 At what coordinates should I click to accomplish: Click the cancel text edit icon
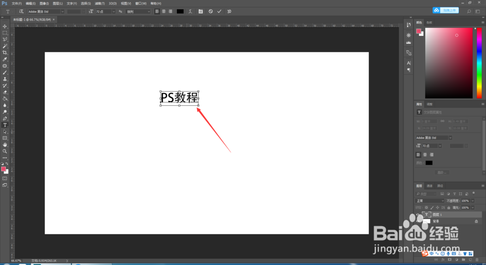[x=211, y=12]
